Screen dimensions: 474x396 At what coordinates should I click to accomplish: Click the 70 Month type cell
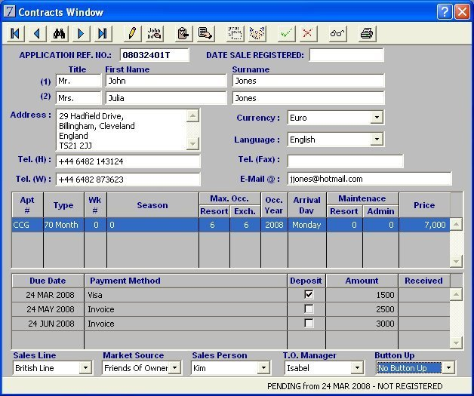point(64,225)
